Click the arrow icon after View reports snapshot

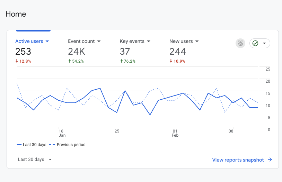click(270, 160)
